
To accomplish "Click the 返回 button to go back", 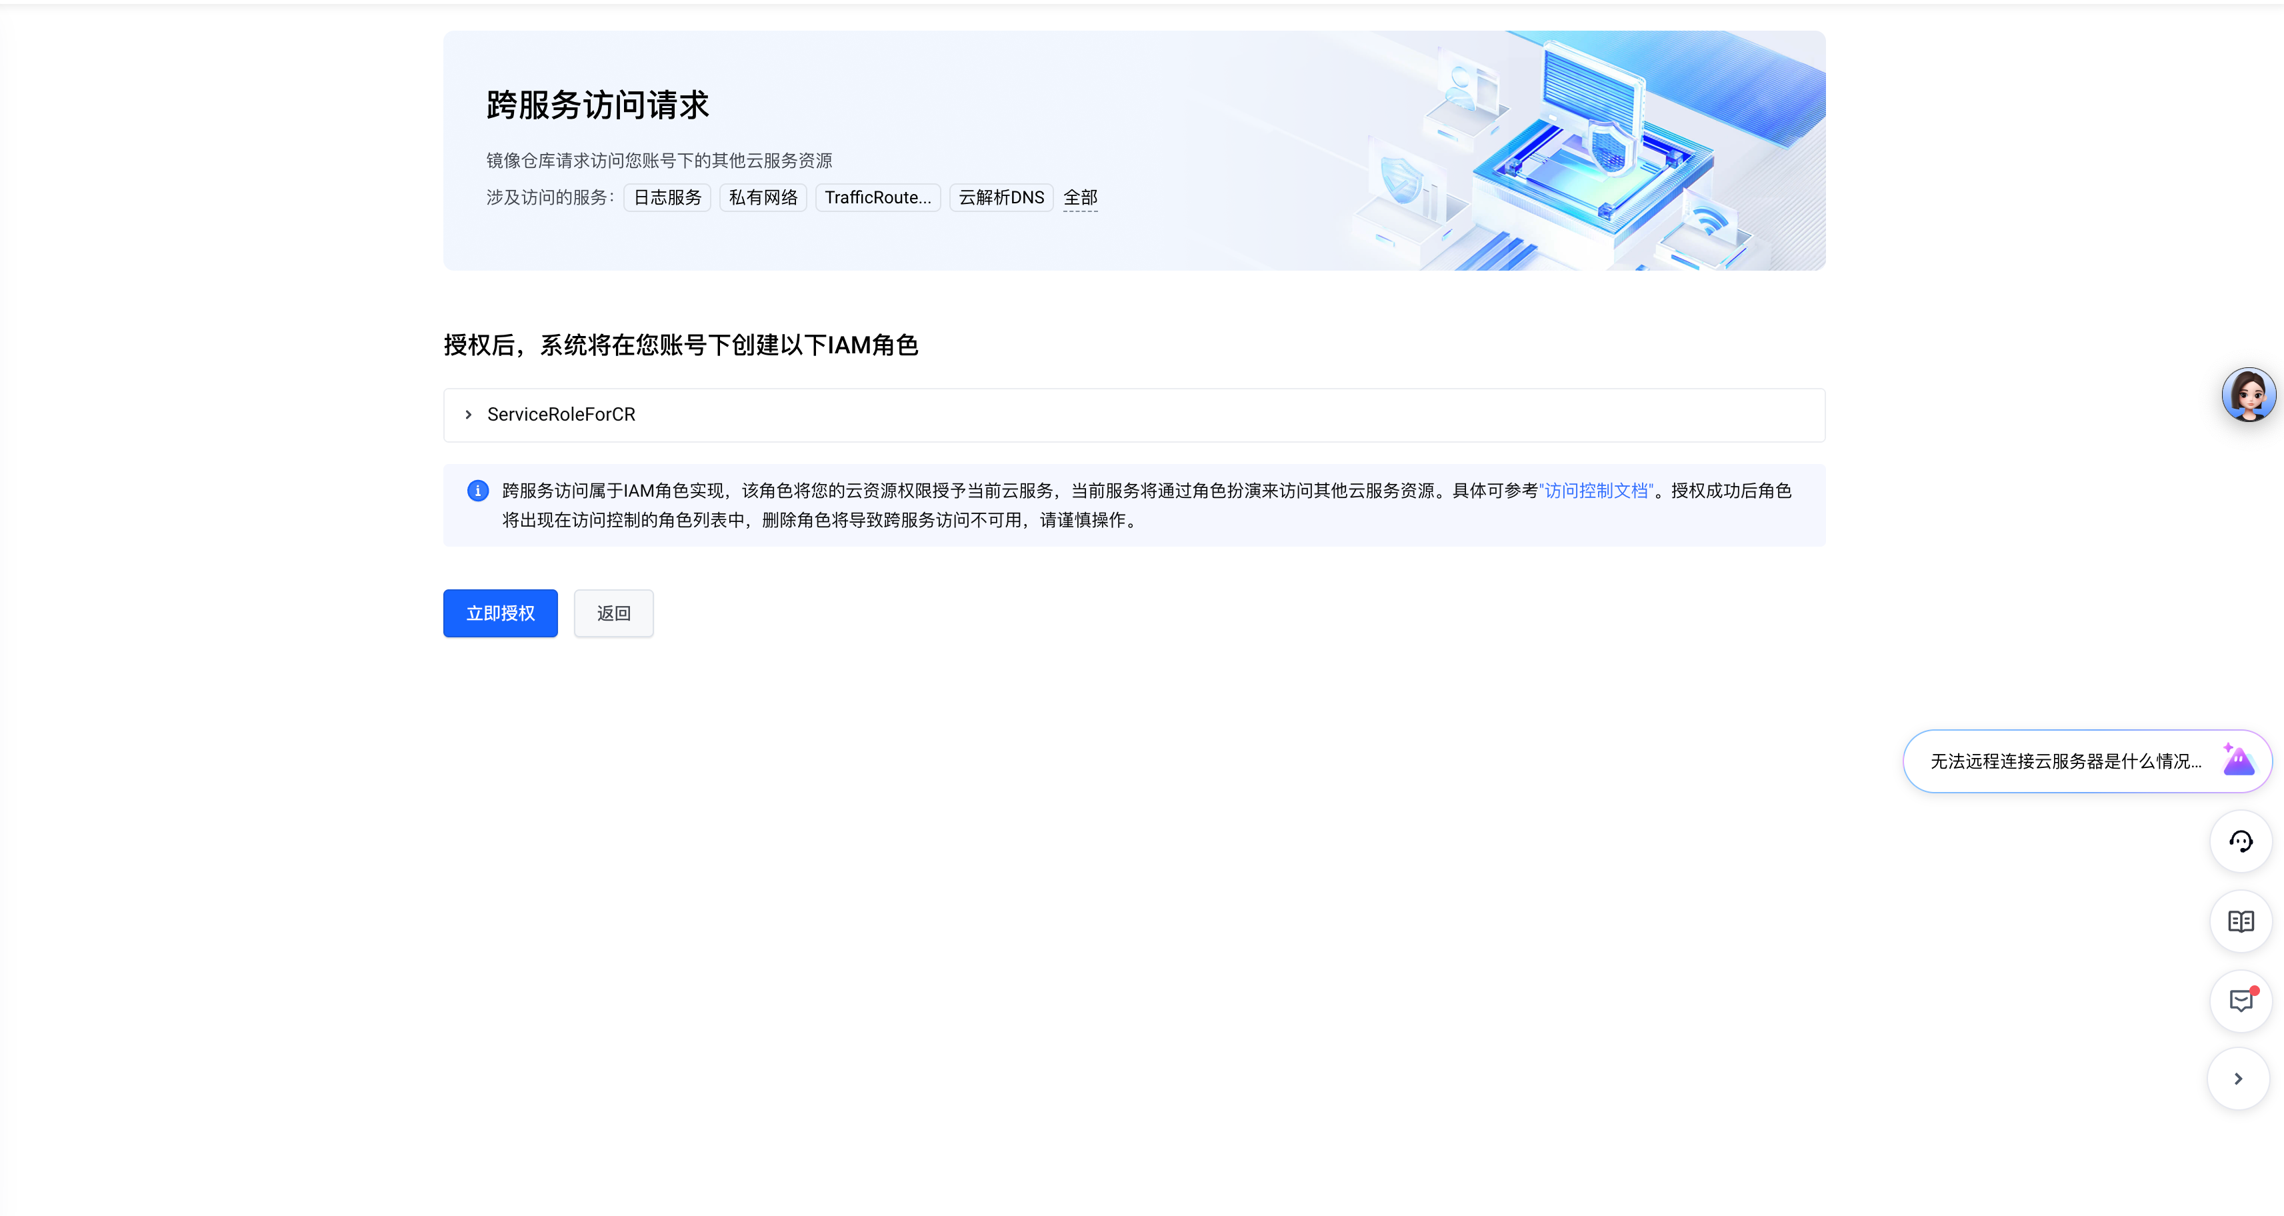I will point(613,613).
